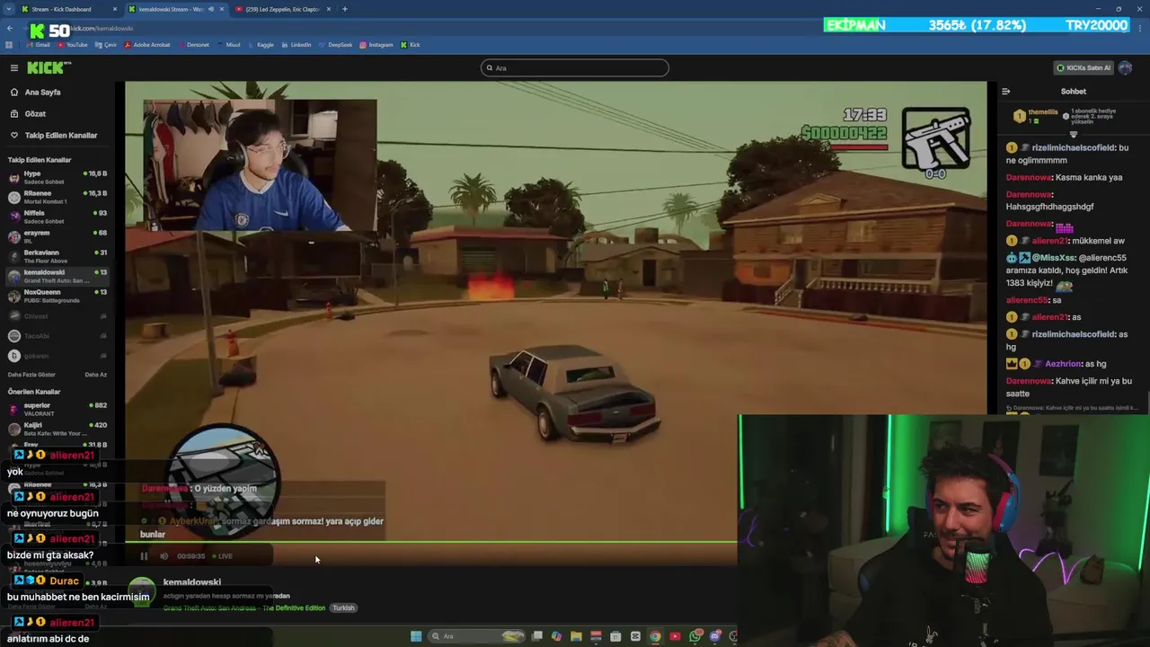Focus the Ara search field on Kick
Screen dimensions: 1150x647
(575, 67)
